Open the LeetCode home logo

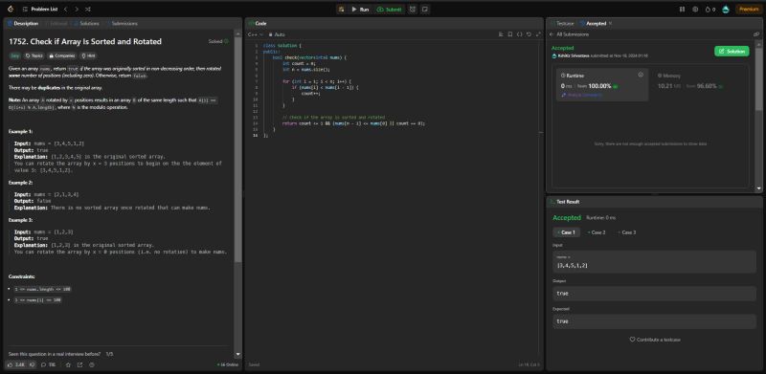11,10
